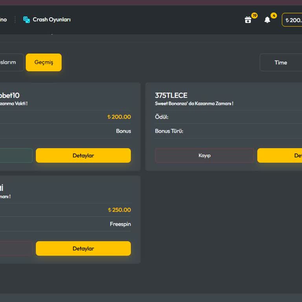Viewport: 302px width, 302px height.
Task: Switch to the Geçmiş tab
Action: 44,63
